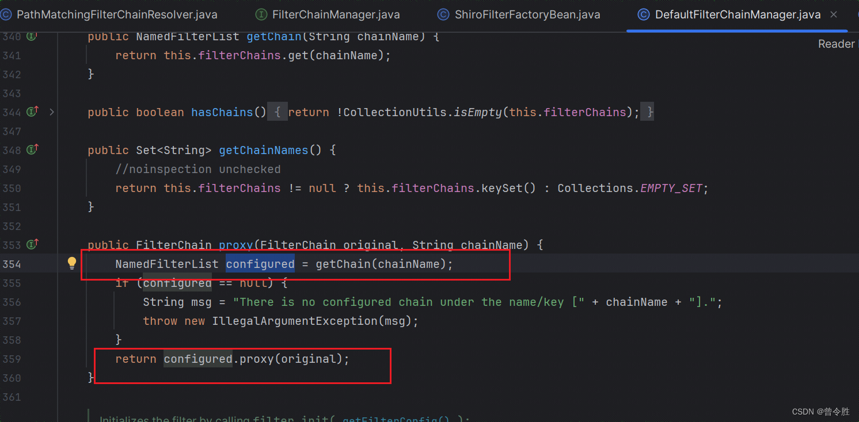
Task: Click the getChainNames method name
Action: click(x=264, y=150)
